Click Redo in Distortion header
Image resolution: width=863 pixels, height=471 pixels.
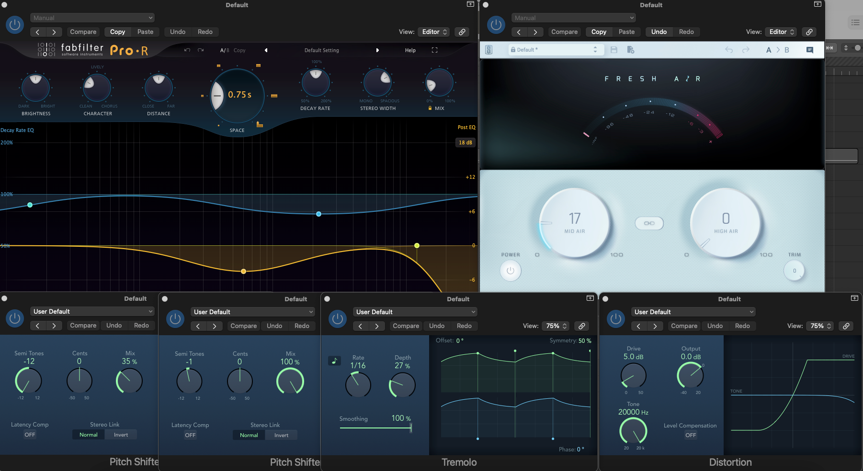tap(742, 326)
